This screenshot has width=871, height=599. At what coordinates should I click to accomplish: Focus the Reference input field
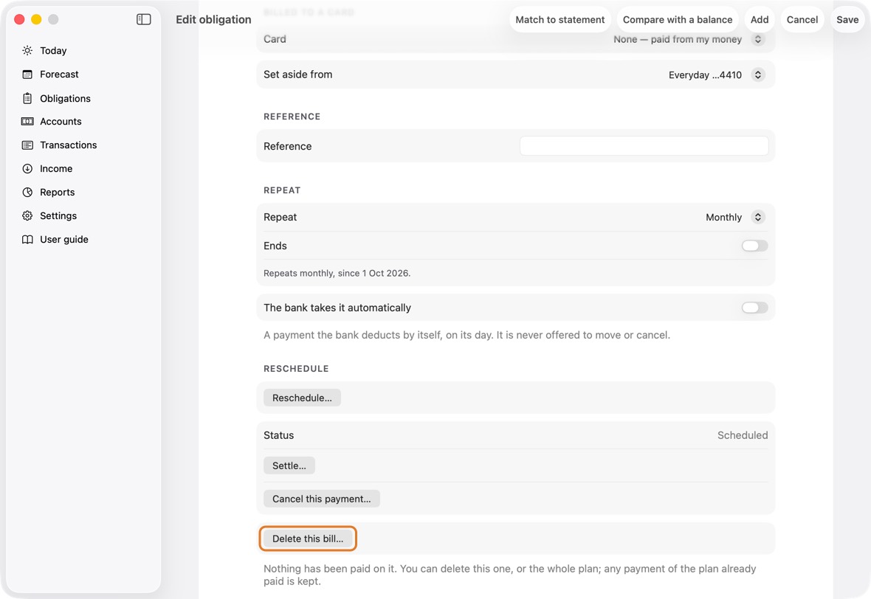pos(644,146)
